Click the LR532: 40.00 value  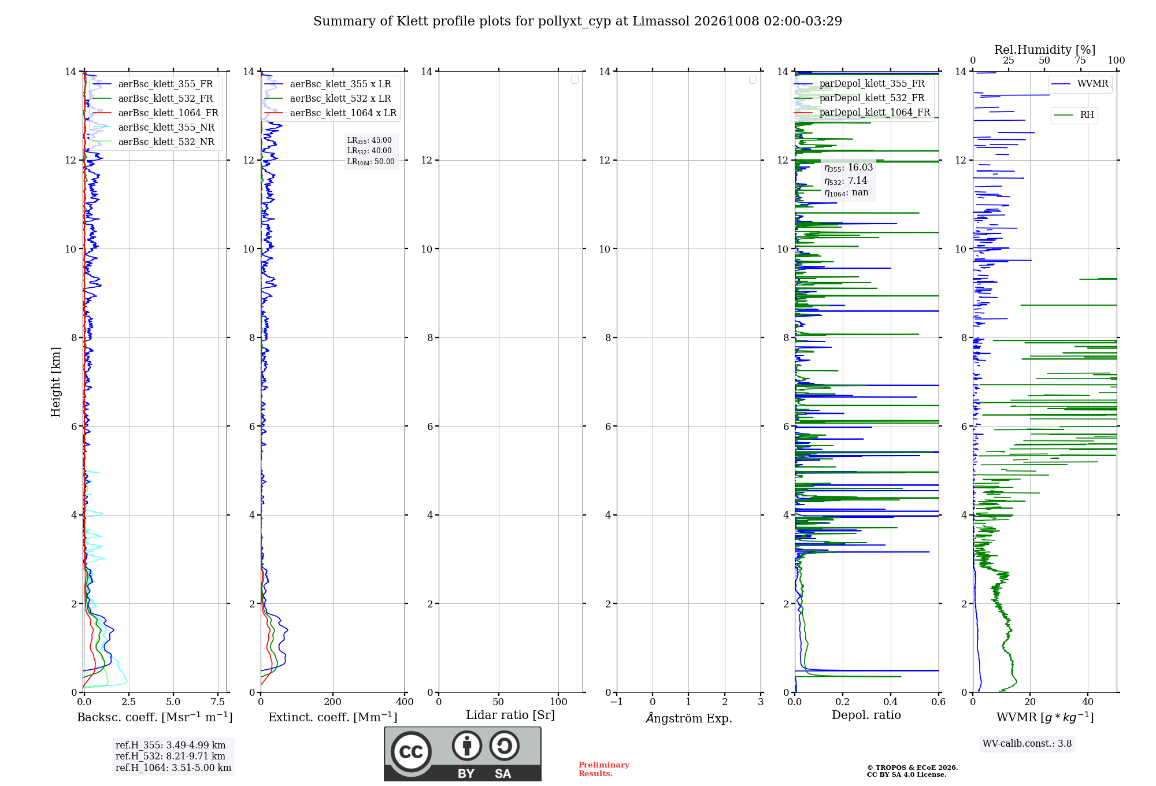click(369, 151)
